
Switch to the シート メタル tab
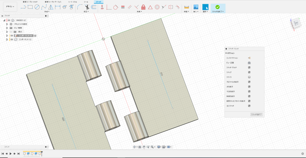[73, 2]
